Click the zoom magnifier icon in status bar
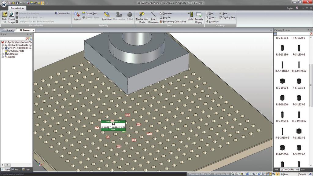 click(233, 174)
